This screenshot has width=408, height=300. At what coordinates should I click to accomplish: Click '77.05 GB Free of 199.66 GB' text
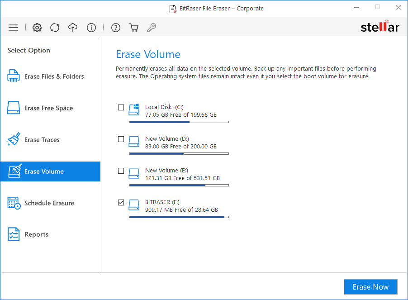pyautogui.click(x=181, y=115)
